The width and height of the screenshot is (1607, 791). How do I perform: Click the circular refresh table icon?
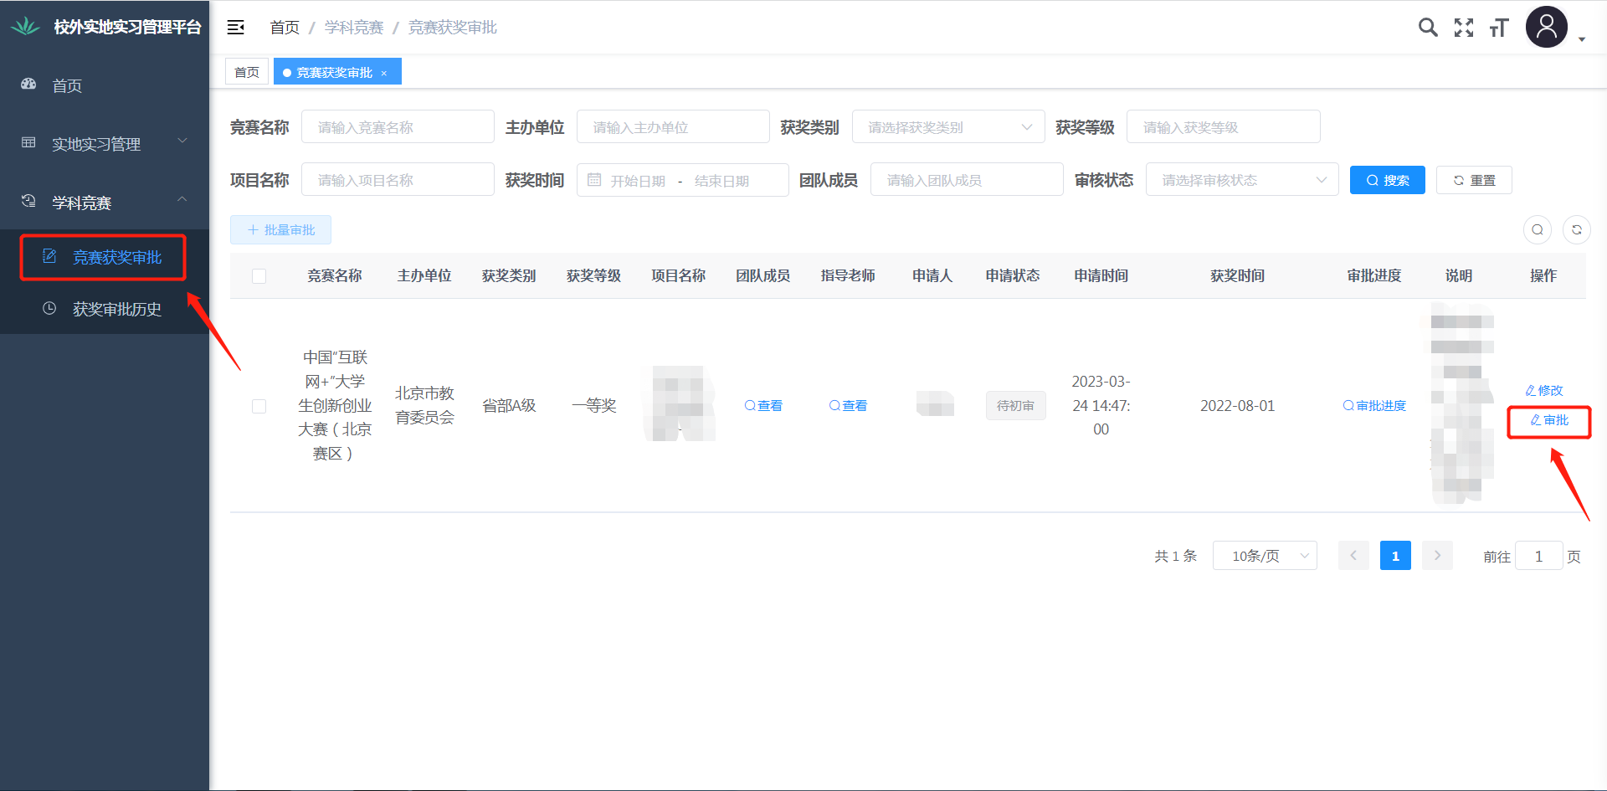[1577, 229]
